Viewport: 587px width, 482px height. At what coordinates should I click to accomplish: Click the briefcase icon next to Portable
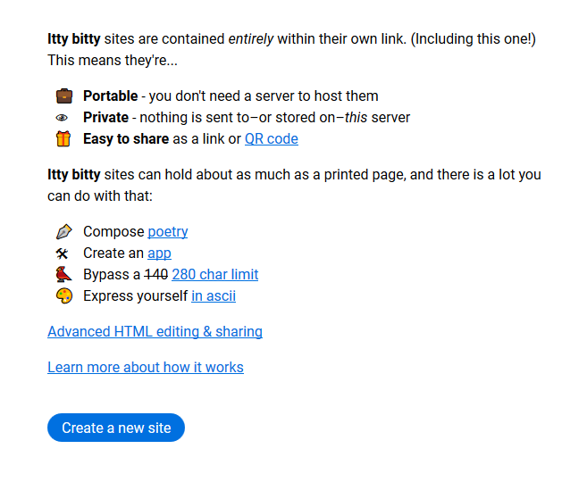tap(64, 96)
